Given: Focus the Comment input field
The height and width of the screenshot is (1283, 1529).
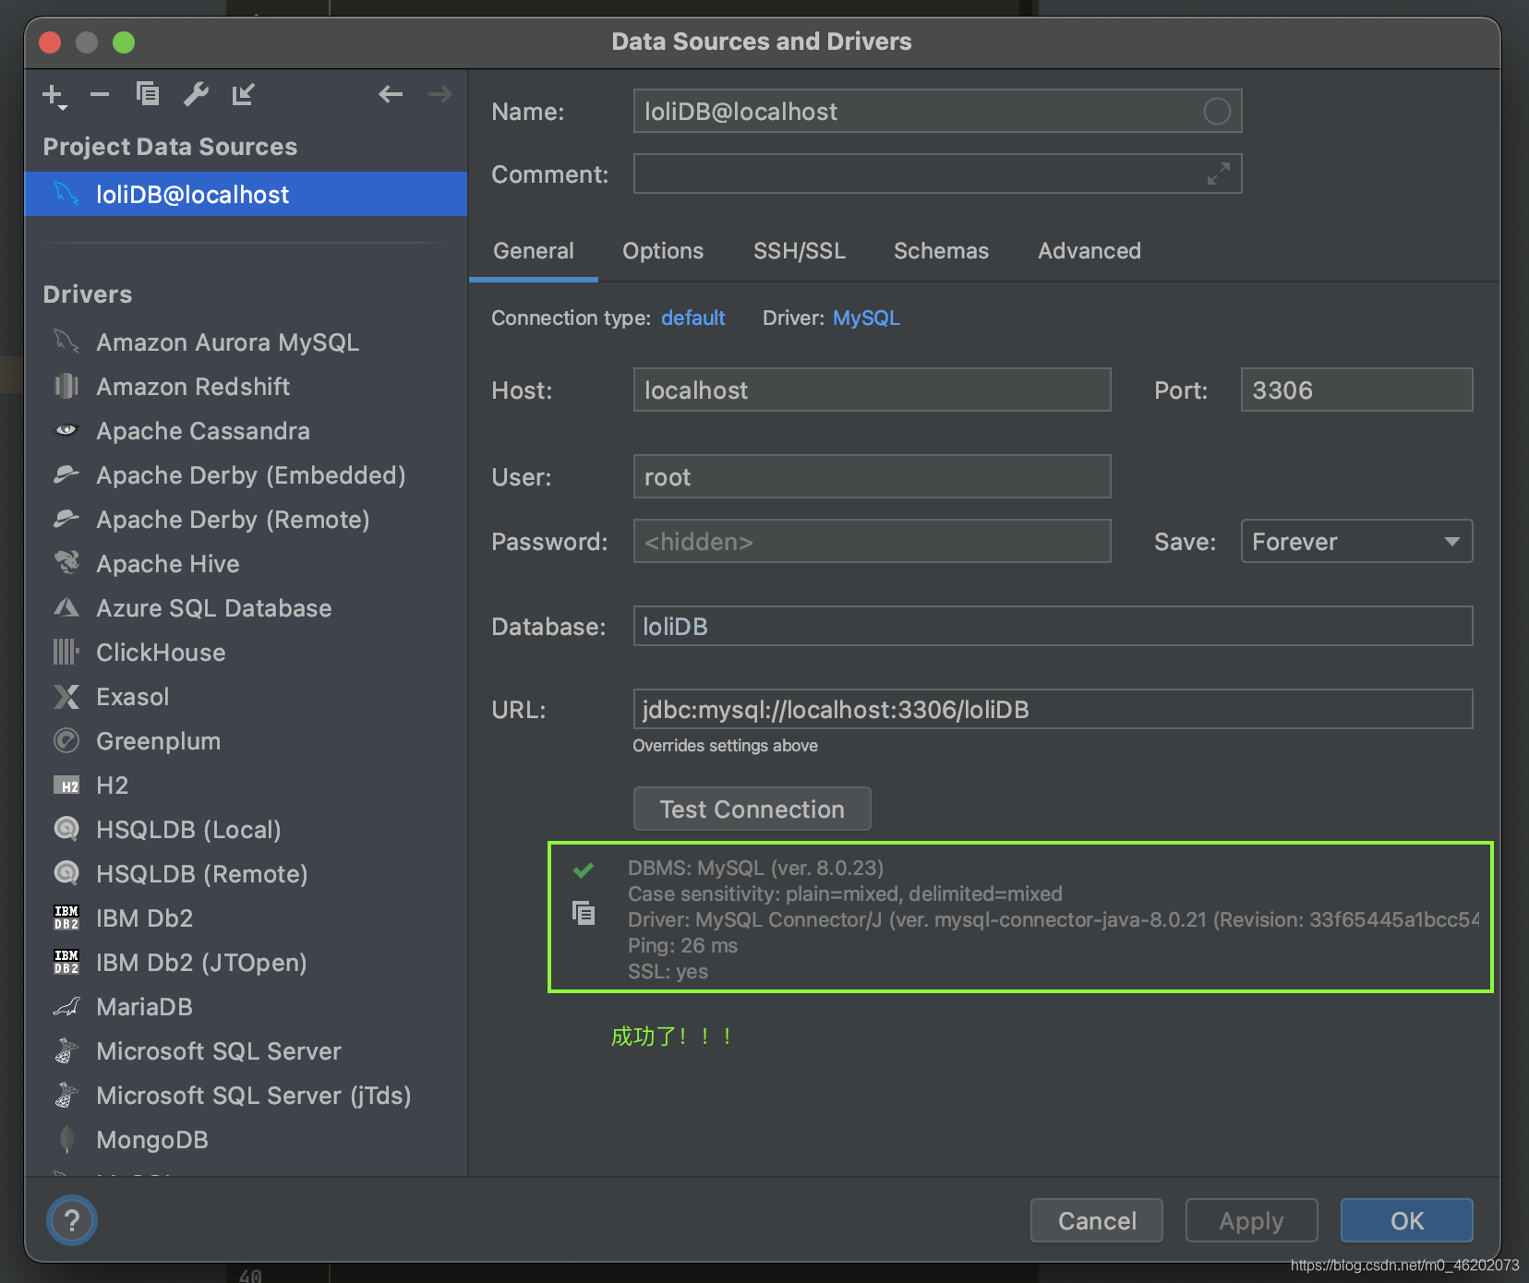Looking at the screenshot, I should tap(937, 174).
